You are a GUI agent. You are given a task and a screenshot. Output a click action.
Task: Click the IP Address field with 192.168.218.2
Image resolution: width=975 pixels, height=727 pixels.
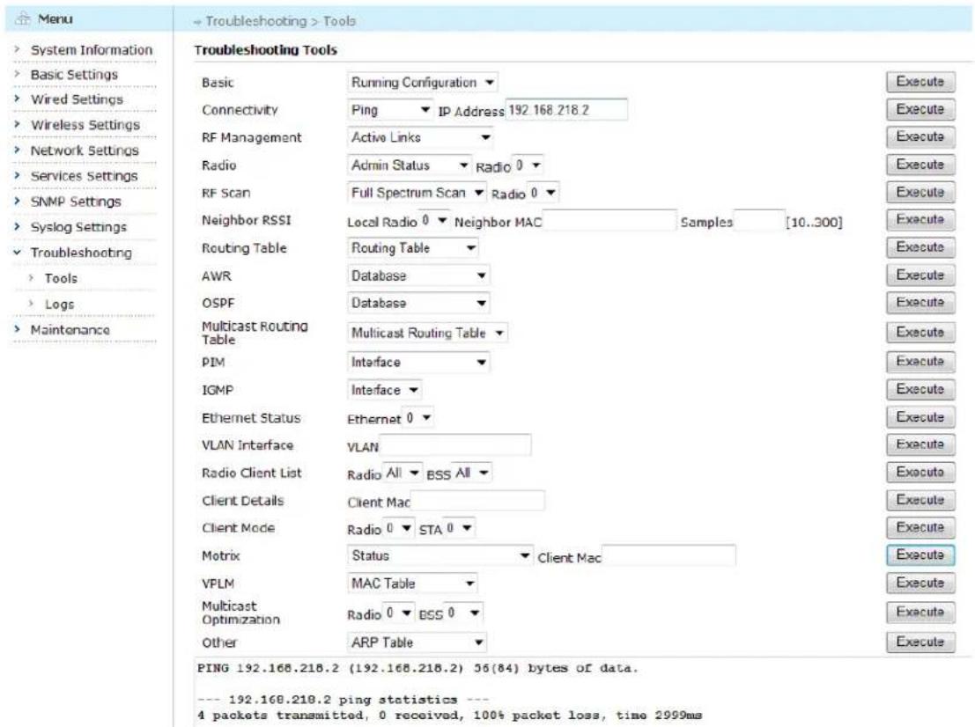tap(565, 110)
